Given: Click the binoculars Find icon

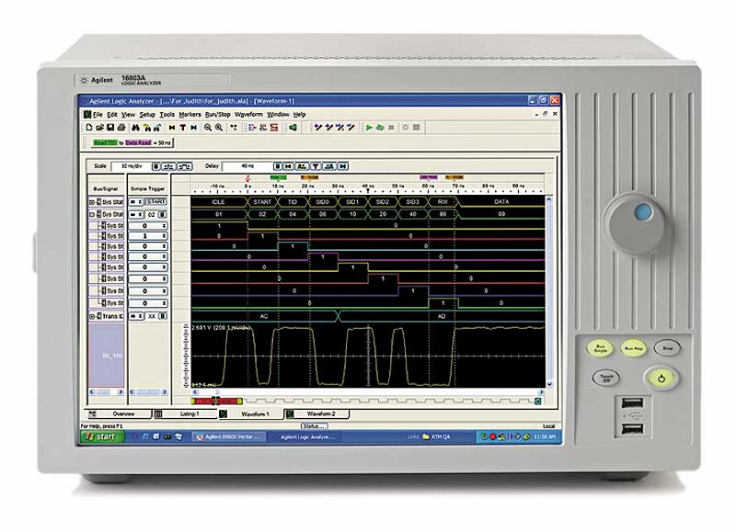Looking at the screenshot, I should 135,127.
